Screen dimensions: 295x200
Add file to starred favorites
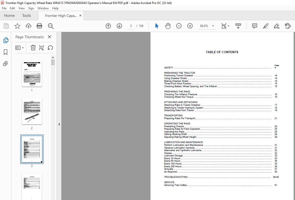click(17, 26)
